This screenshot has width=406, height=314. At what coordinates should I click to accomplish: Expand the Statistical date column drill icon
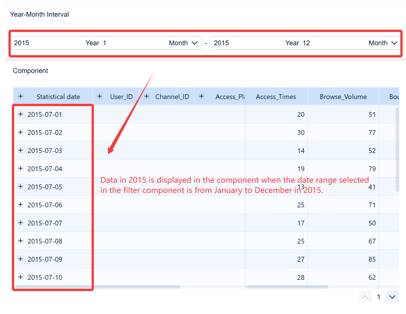pyautogui.click(x=20, y=96)
